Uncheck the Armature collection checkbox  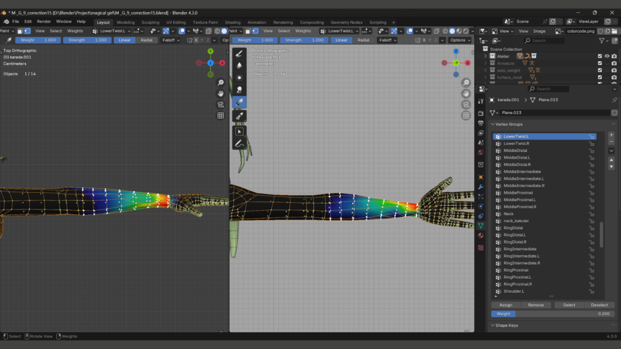(x=600, y=63)
